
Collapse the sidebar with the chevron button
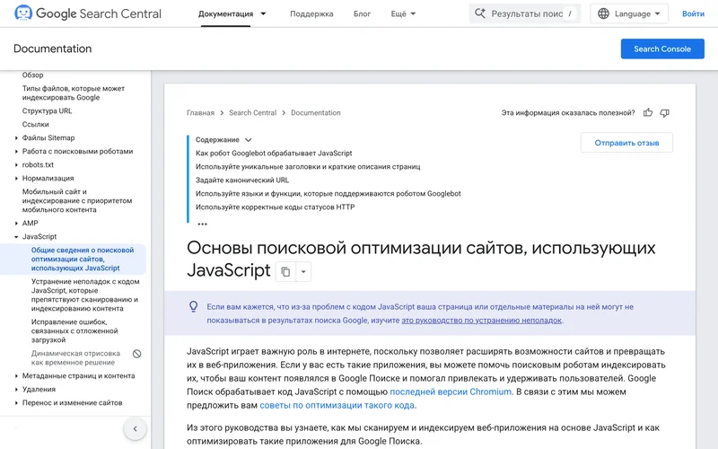136,429
